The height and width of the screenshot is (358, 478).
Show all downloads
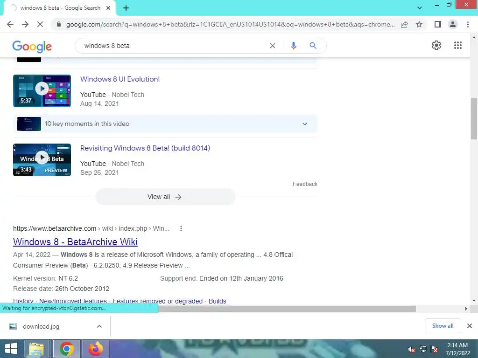[x=443, y=326]
